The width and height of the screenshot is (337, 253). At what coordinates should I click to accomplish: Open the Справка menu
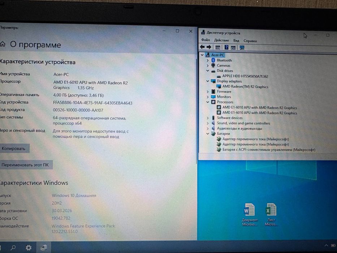click(250, 41)
